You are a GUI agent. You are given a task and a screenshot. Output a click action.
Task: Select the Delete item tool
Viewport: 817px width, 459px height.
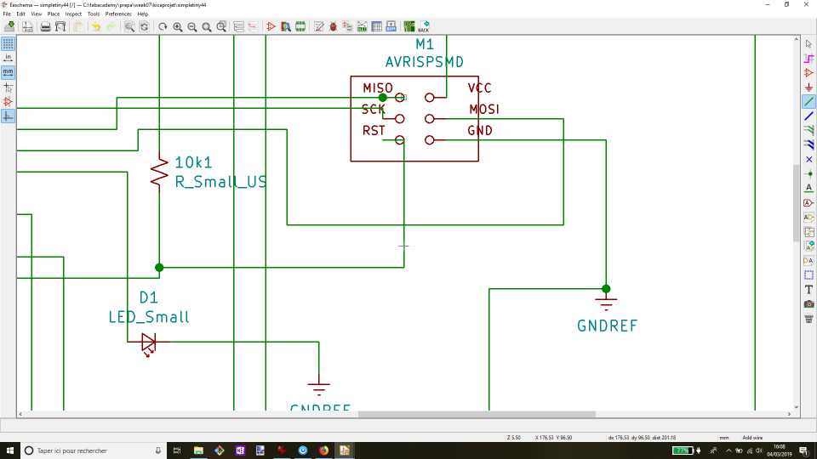click(808, 319)
